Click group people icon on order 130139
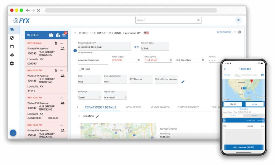 pyautogui.click(x=63, y=103)
